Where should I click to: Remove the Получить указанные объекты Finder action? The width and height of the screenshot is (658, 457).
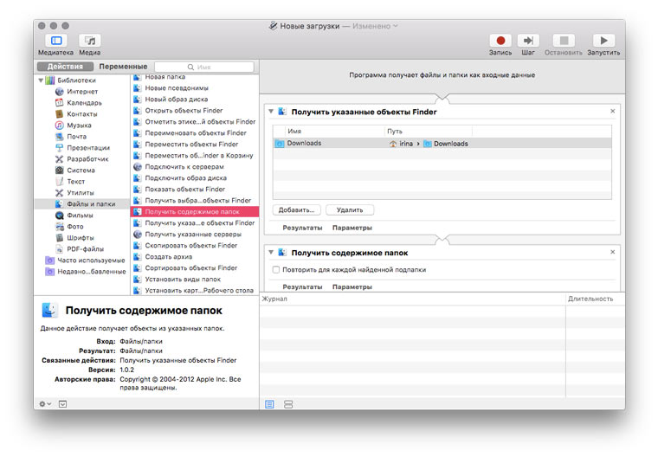click(x=613, y=111)
